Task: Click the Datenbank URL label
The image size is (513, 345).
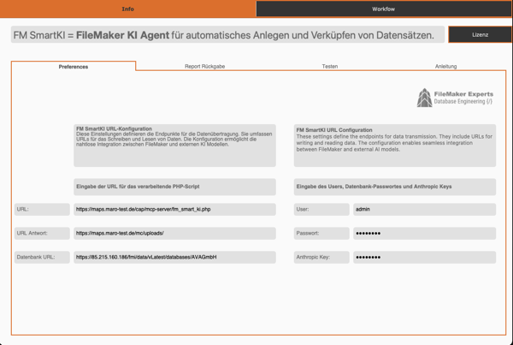Action: click(42, 257)
